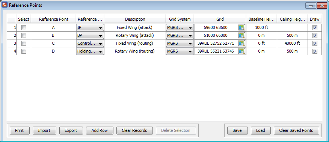Image resolution: width=329 pixels, height=142 pixels.
Task: Click the Rotary Wing (attack) description cell
Action: [135, 35]
